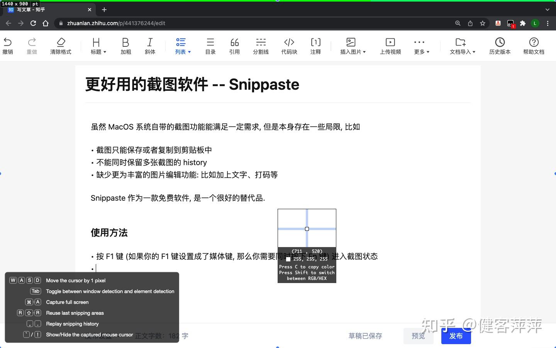Image resolution: width=556 pixels, height=348 pixels.
Task: Click the 重做 redo icon
Action: click(32, 46)
